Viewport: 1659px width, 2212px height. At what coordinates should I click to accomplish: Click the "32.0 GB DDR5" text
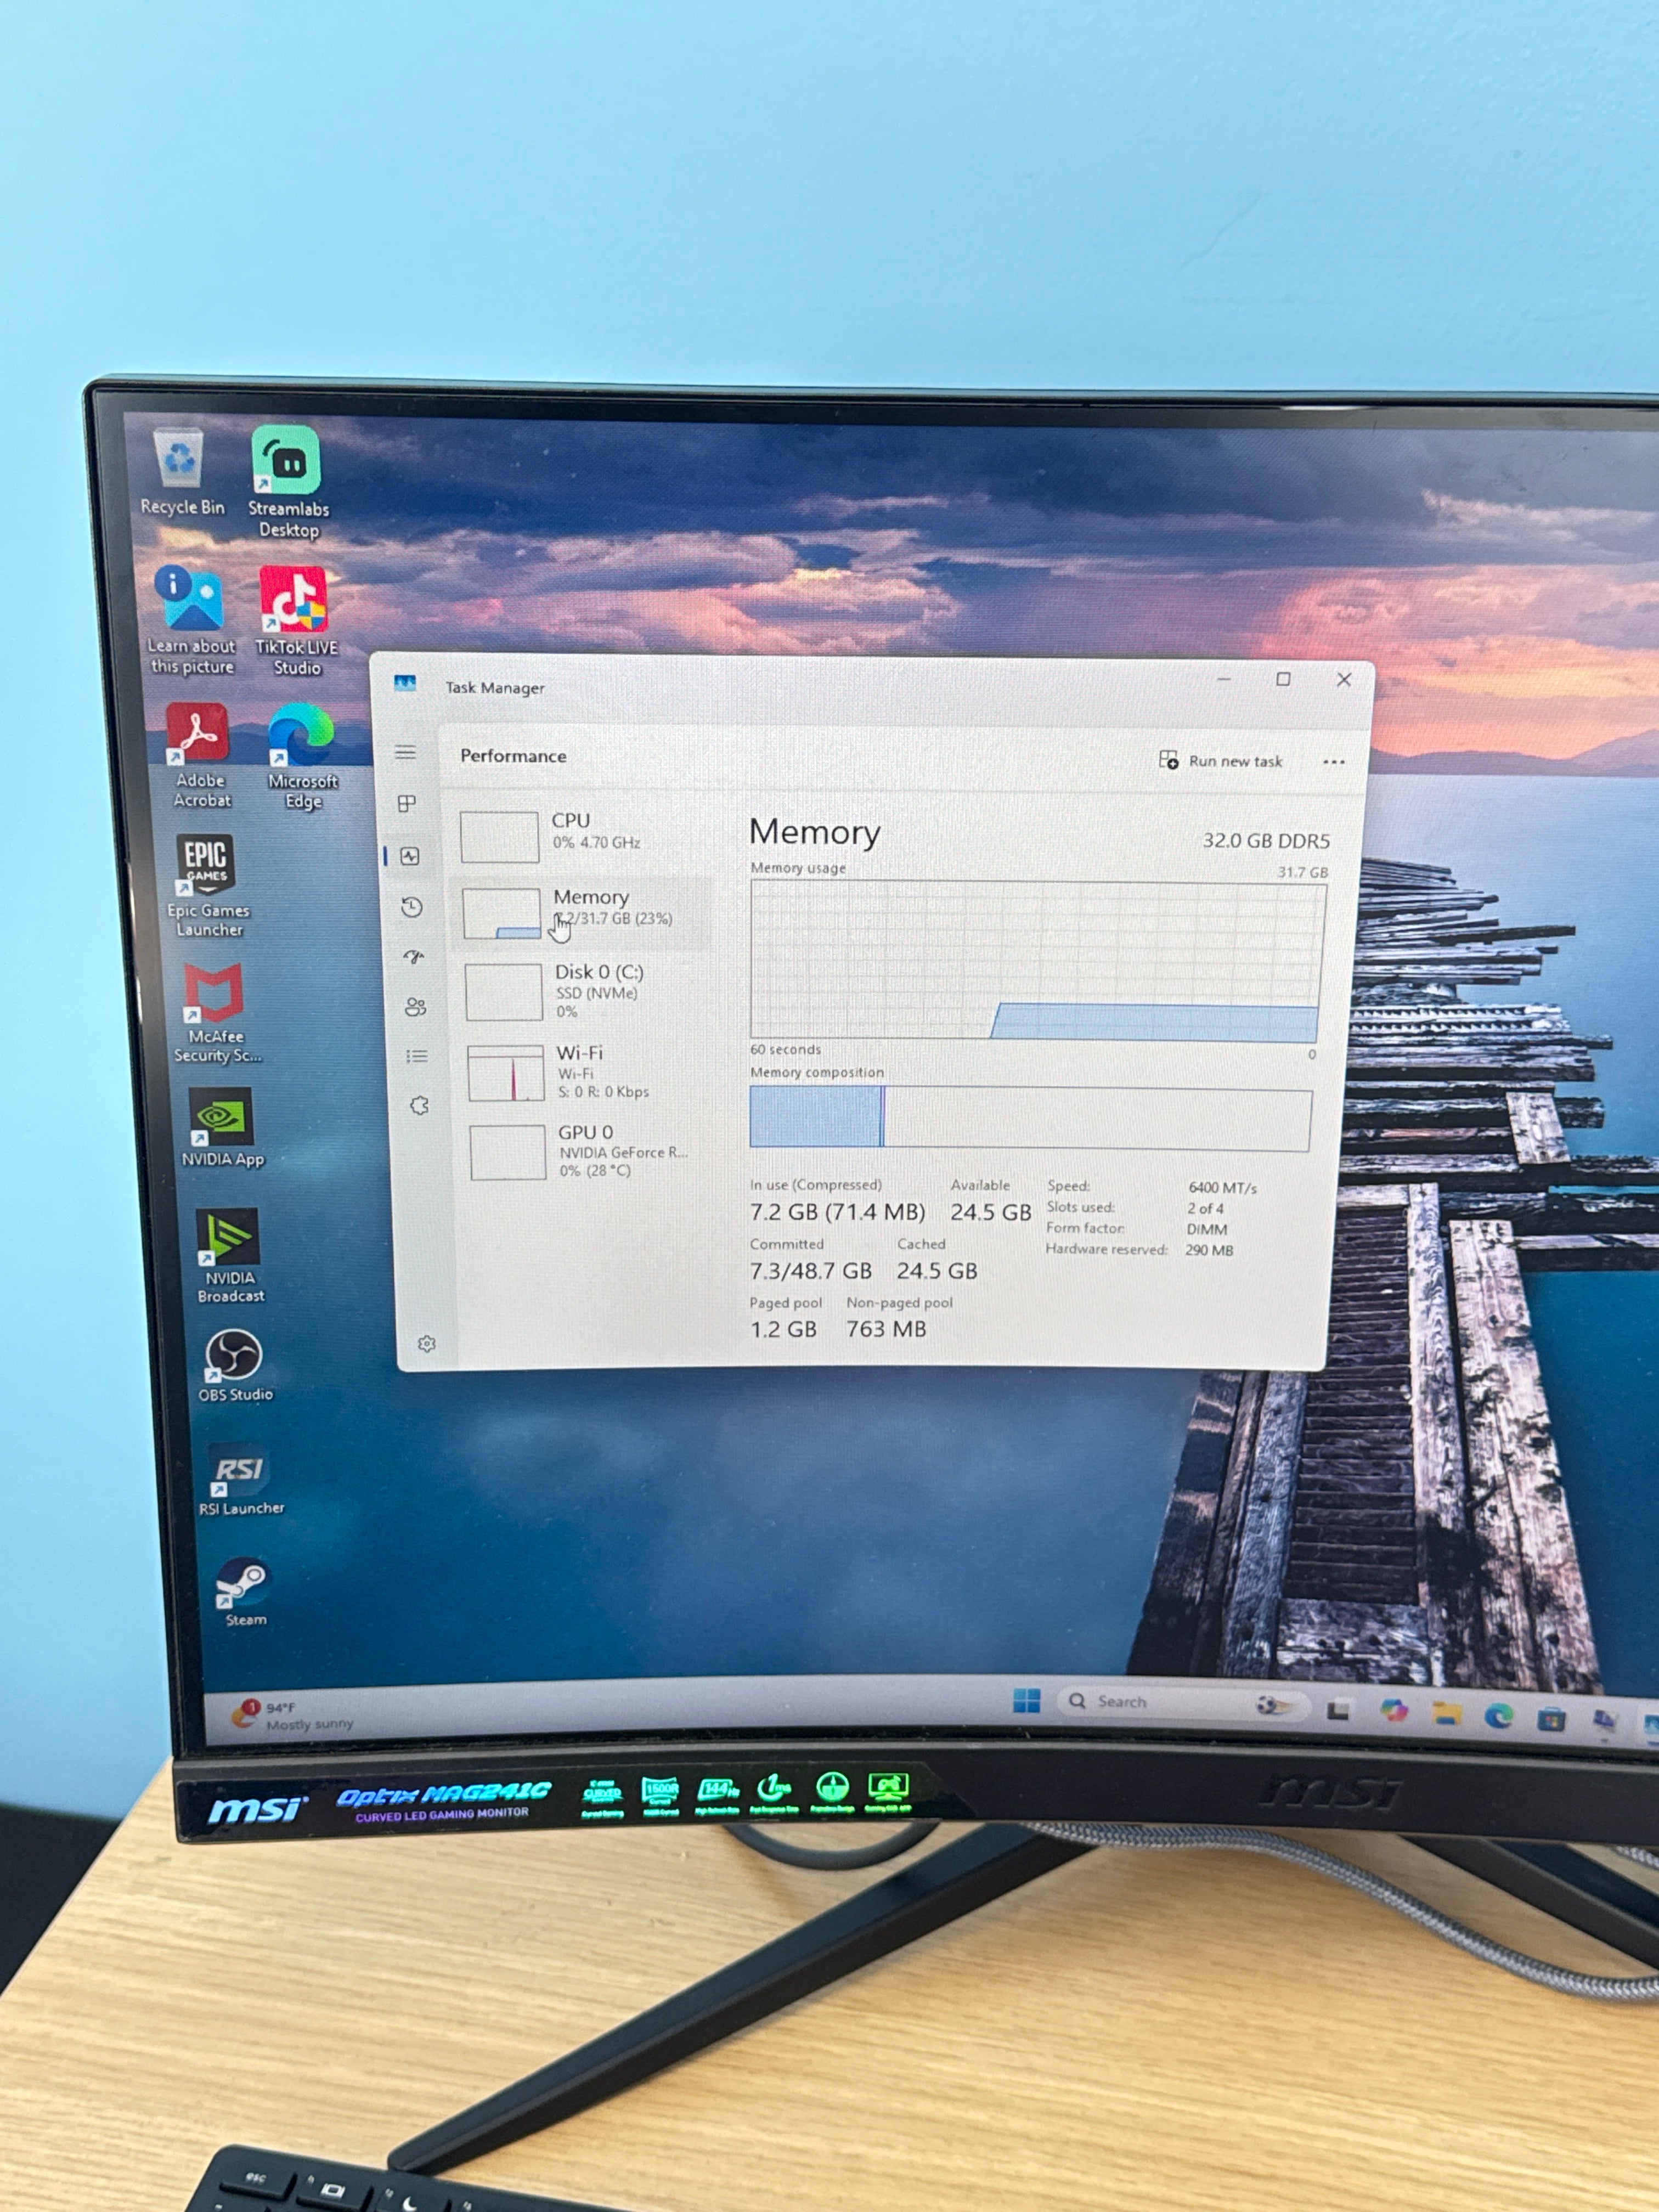pos(1265,841)
